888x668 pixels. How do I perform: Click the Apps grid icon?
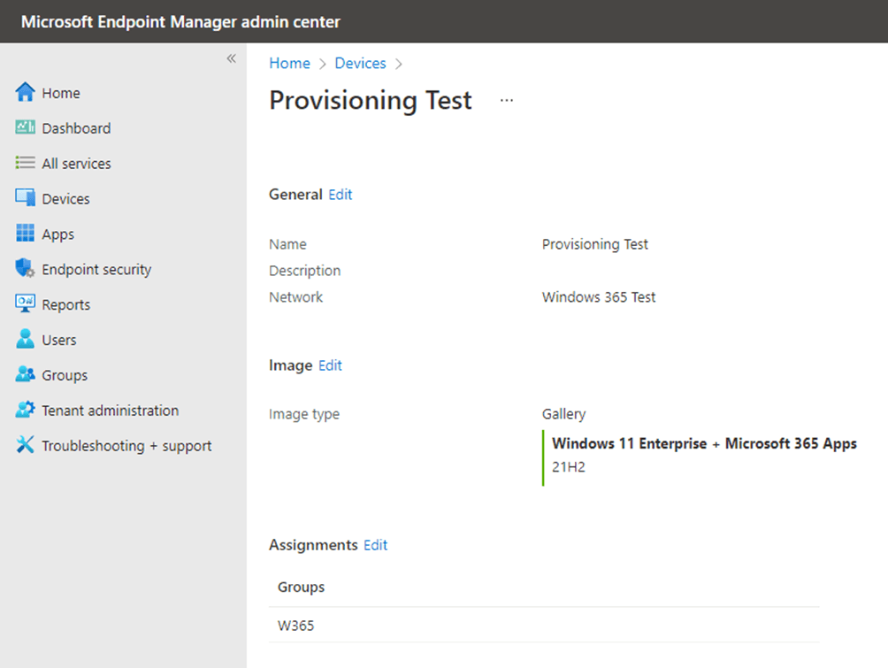click(25, 234)
